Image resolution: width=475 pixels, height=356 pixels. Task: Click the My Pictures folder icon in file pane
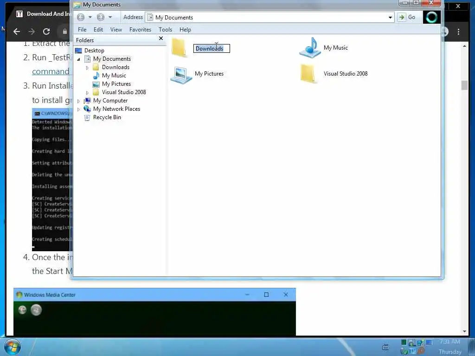tap(181, 75)
